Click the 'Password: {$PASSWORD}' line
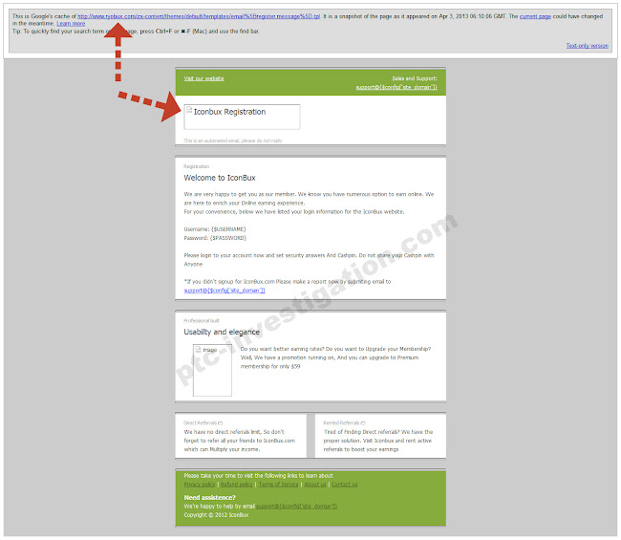Screen dimensions: 621x540 tap(215, 238)
